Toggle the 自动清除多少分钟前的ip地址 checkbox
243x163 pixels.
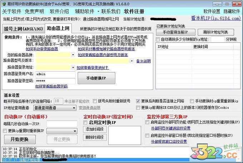pyautogui.click(x=158, y=39)
